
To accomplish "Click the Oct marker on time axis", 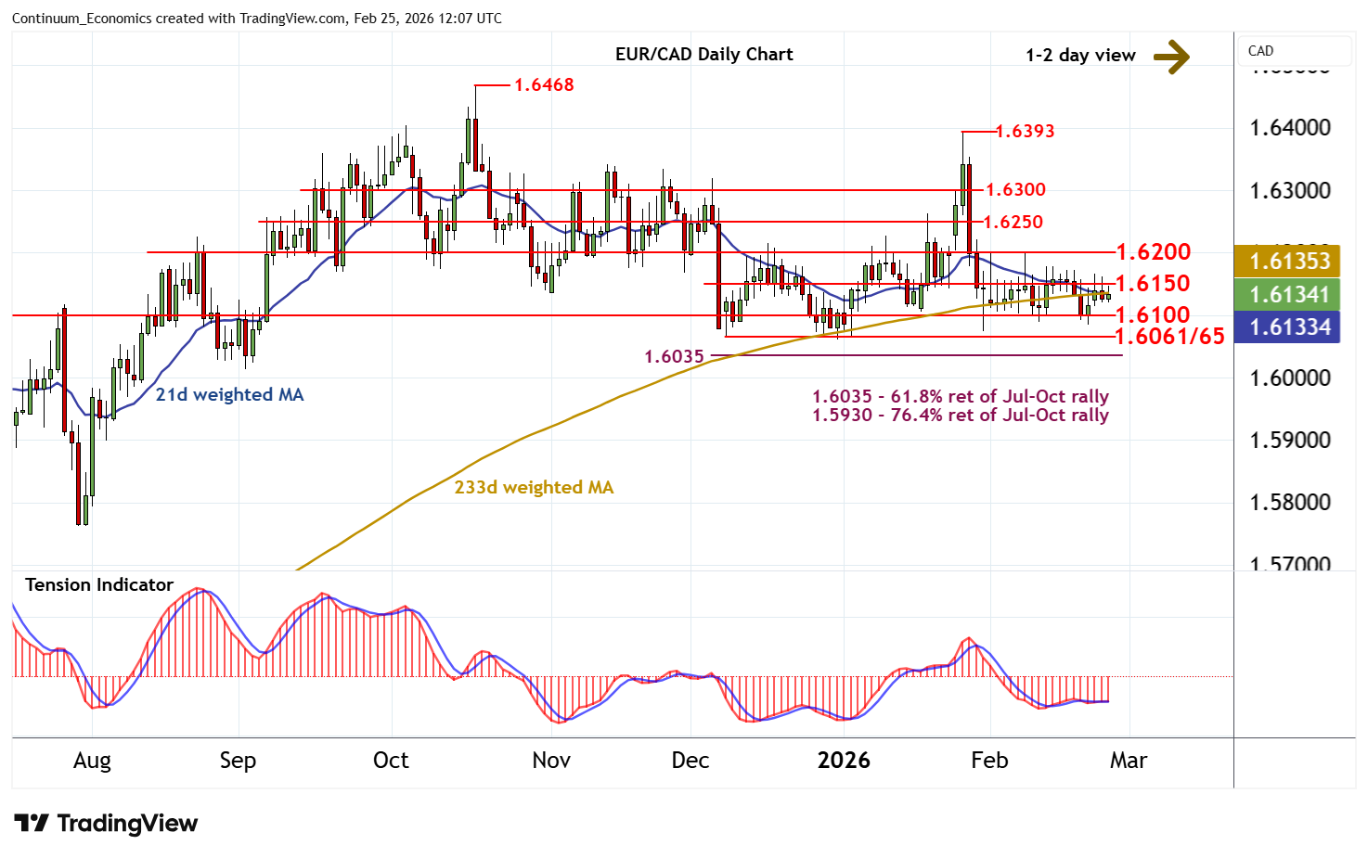I will pyautogui.click(x=391, y=761).
